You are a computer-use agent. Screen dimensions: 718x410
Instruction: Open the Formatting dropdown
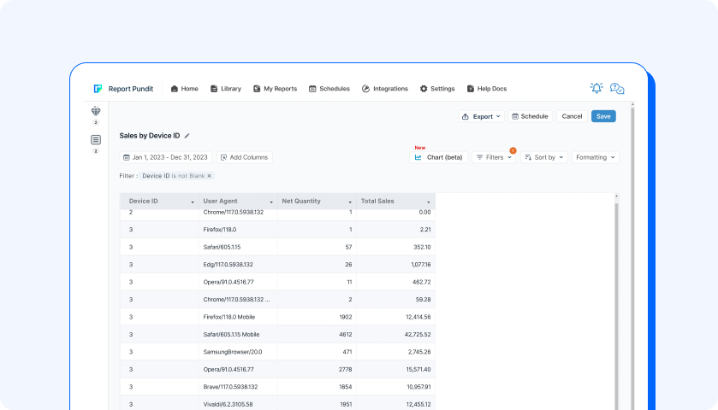coord(596,157)
